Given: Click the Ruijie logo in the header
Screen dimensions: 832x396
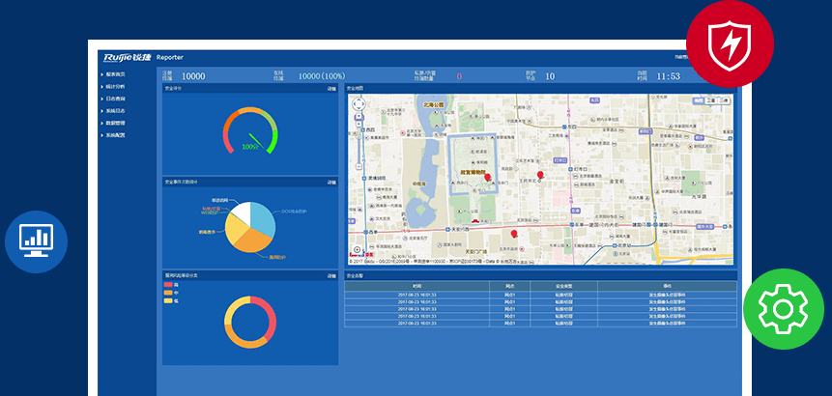Looking at the screenshot, I should [x=127, y=57].
